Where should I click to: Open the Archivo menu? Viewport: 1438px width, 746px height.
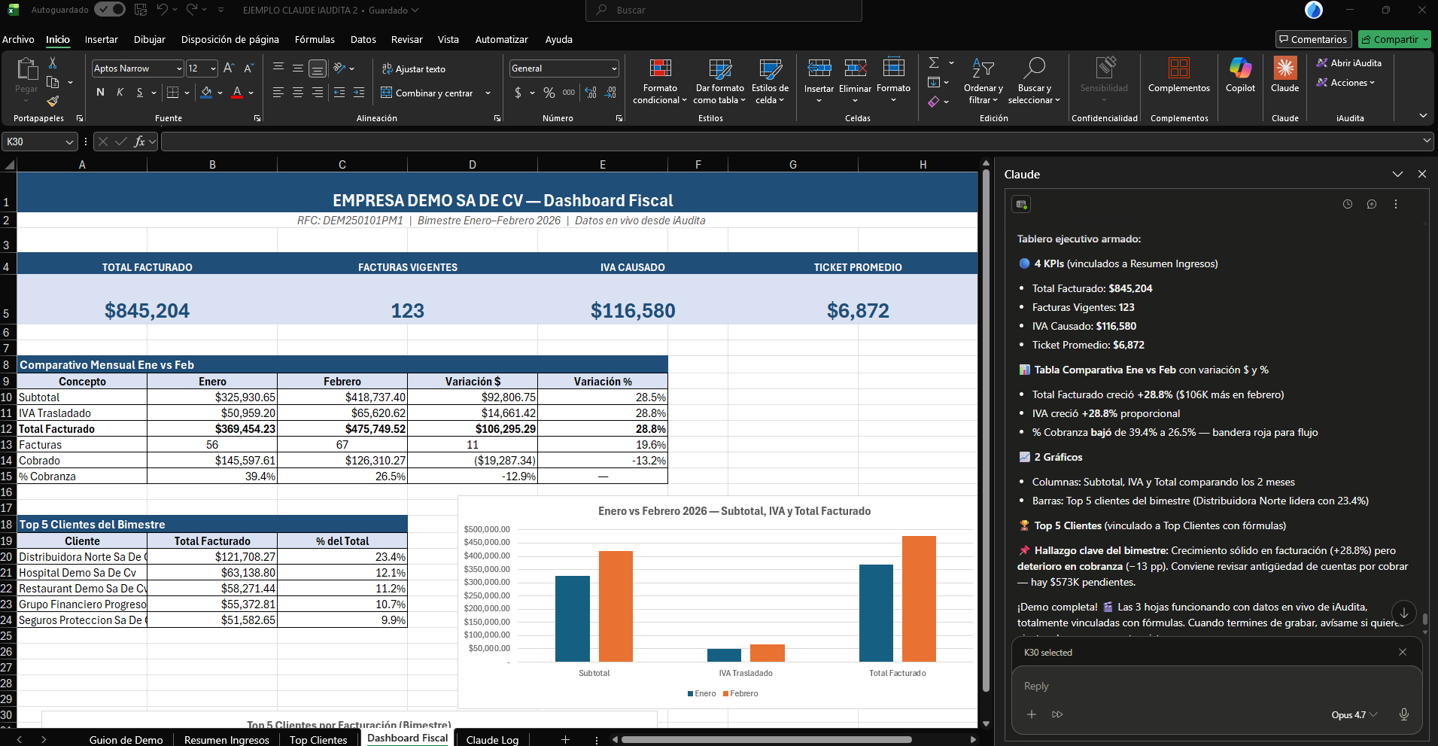pos(18,39)
